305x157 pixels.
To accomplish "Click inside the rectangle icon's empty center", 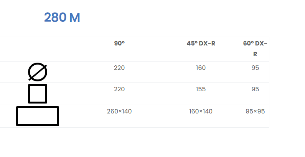I will pos(38,116).
